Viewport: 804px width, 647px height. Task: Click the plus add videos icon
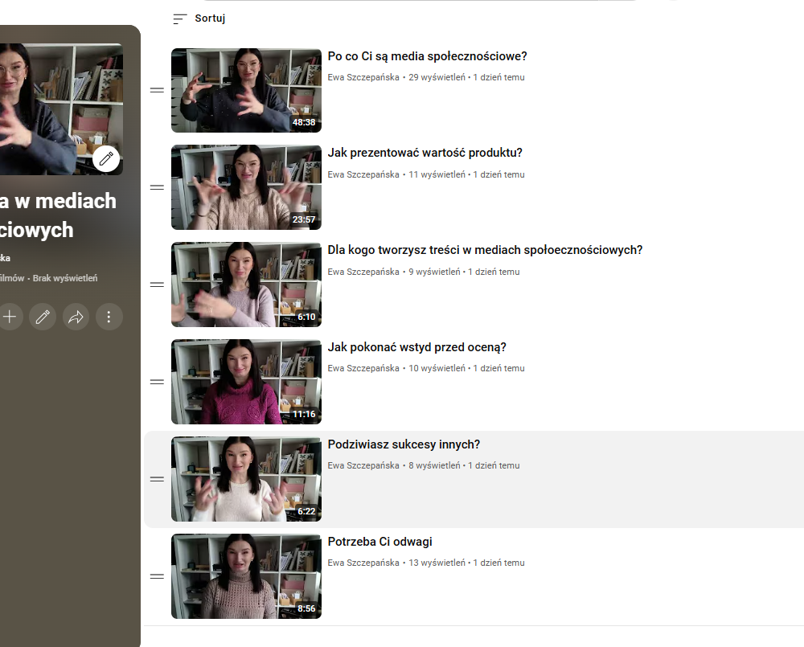10,317
